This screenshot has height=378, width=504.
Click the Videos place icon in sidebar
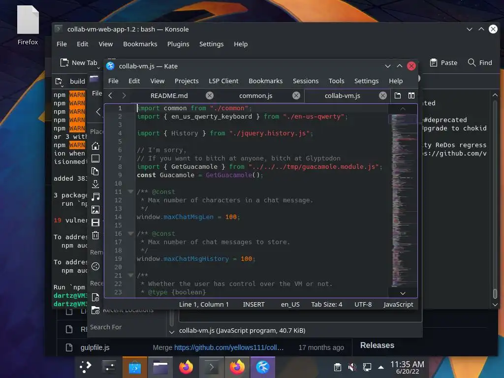95,222
